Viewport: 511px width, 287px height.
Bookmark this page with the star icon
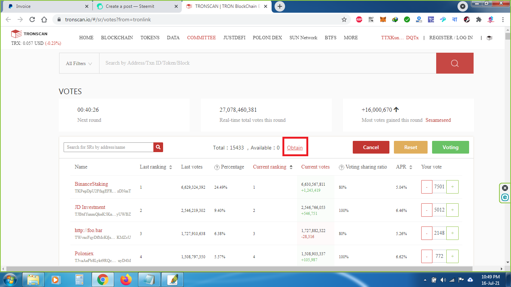pos(344,19)
